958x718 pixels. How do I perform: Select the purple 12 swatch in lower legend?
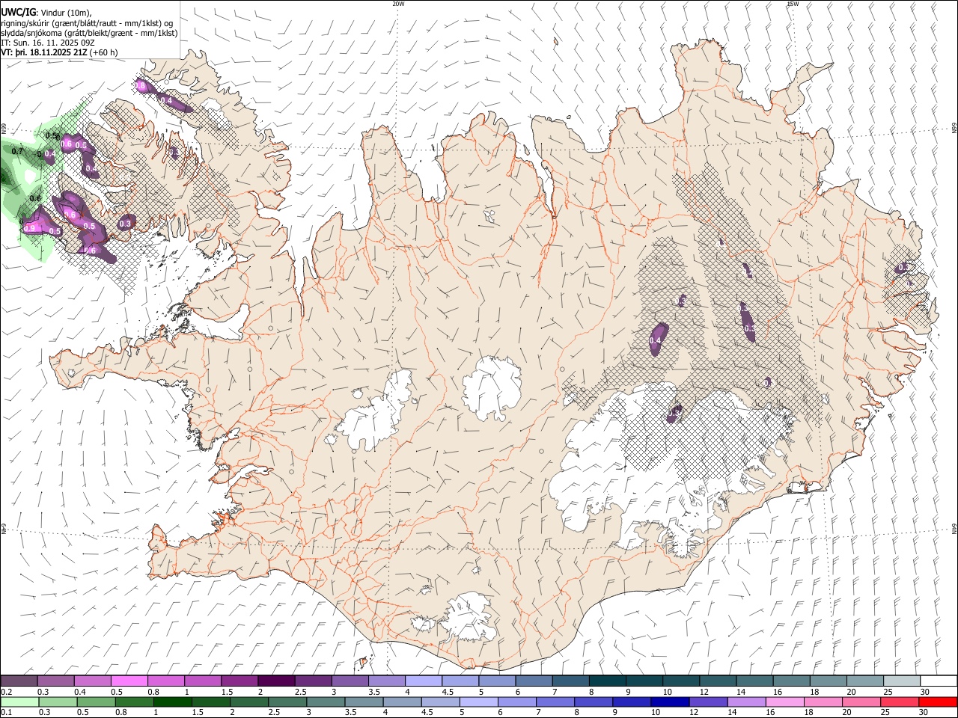[x=708, y=702]
